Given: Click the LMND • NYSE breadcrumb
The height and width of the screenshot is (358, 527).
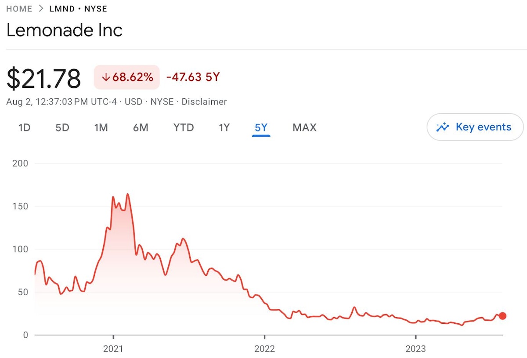Looking at the screenshot, I should (x=78, y=9).
